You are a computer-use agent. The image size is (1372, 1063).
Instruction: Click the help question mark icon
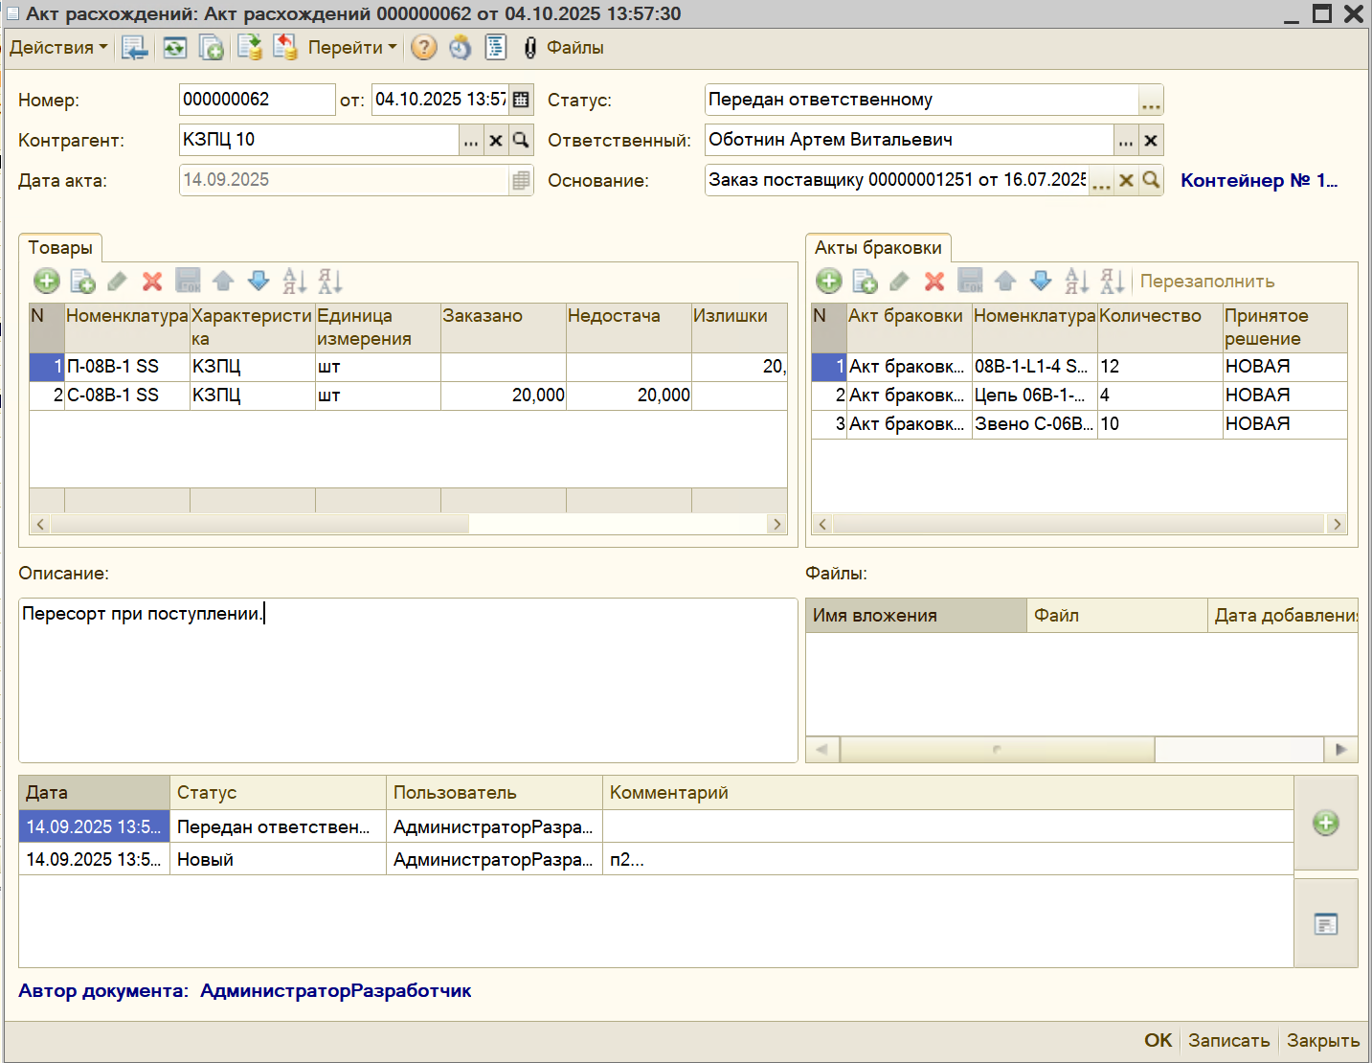424,47
